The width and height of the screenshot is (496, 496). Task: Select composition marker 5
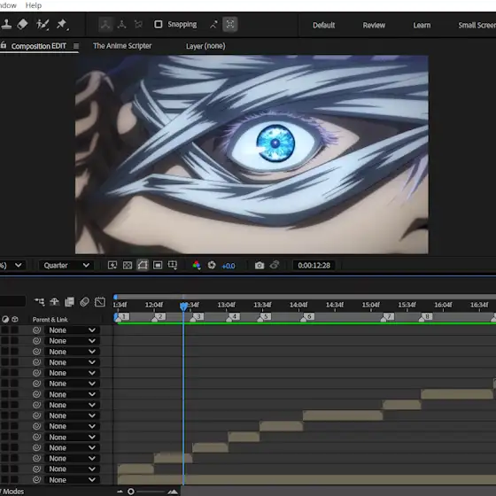(264, 317)
